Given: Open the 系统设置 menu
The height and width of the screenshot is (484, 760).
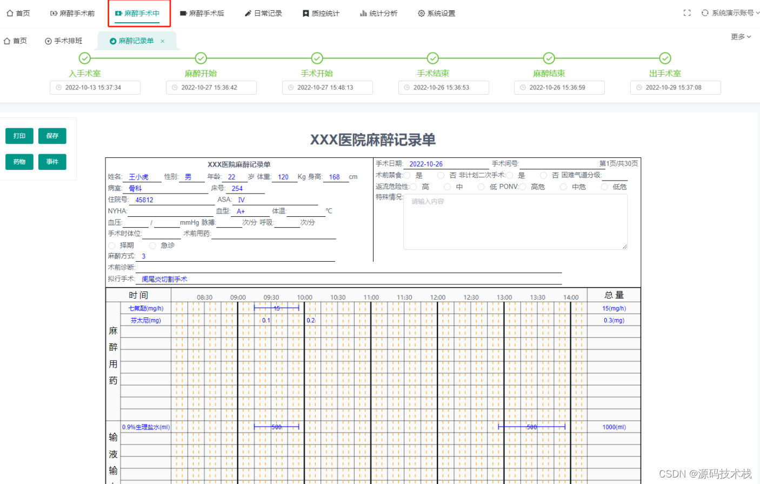Looking at the screenshot, I should point(437,13).
